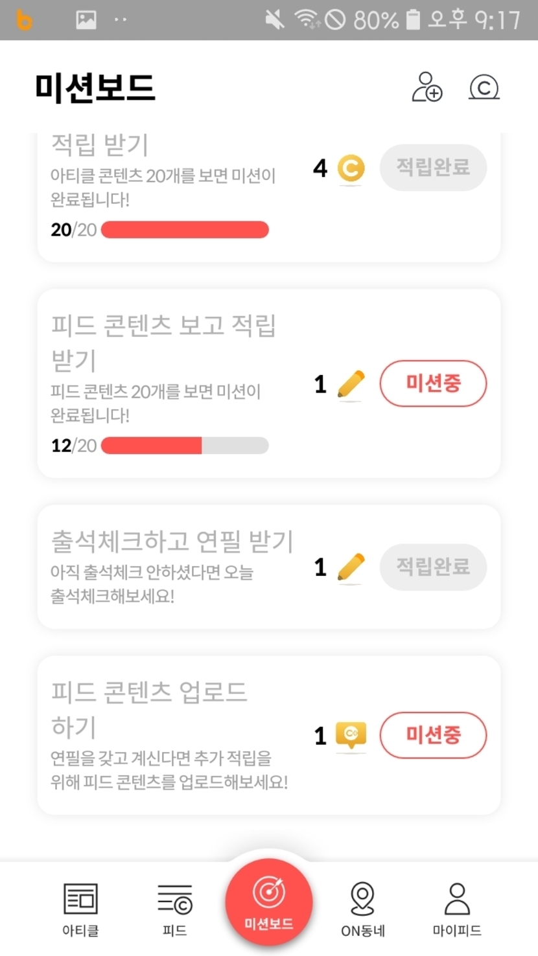The height and width of the screenshot is (956, 538).
Task: Tap the image notification icon in status bar
Action: pyautogui.click(x=86, y=20)
